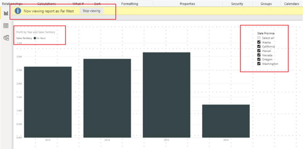Uncheck the Washington checkbox
This screenshot has width=303, height=149.
click(x=259, y=63)
